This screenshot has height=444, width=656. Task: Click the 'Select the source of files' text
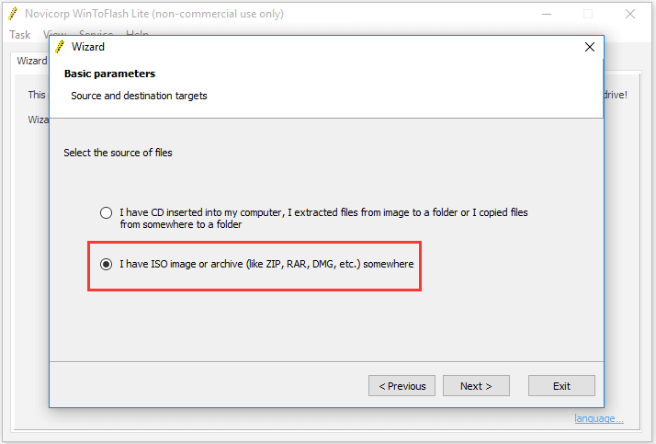118,153
